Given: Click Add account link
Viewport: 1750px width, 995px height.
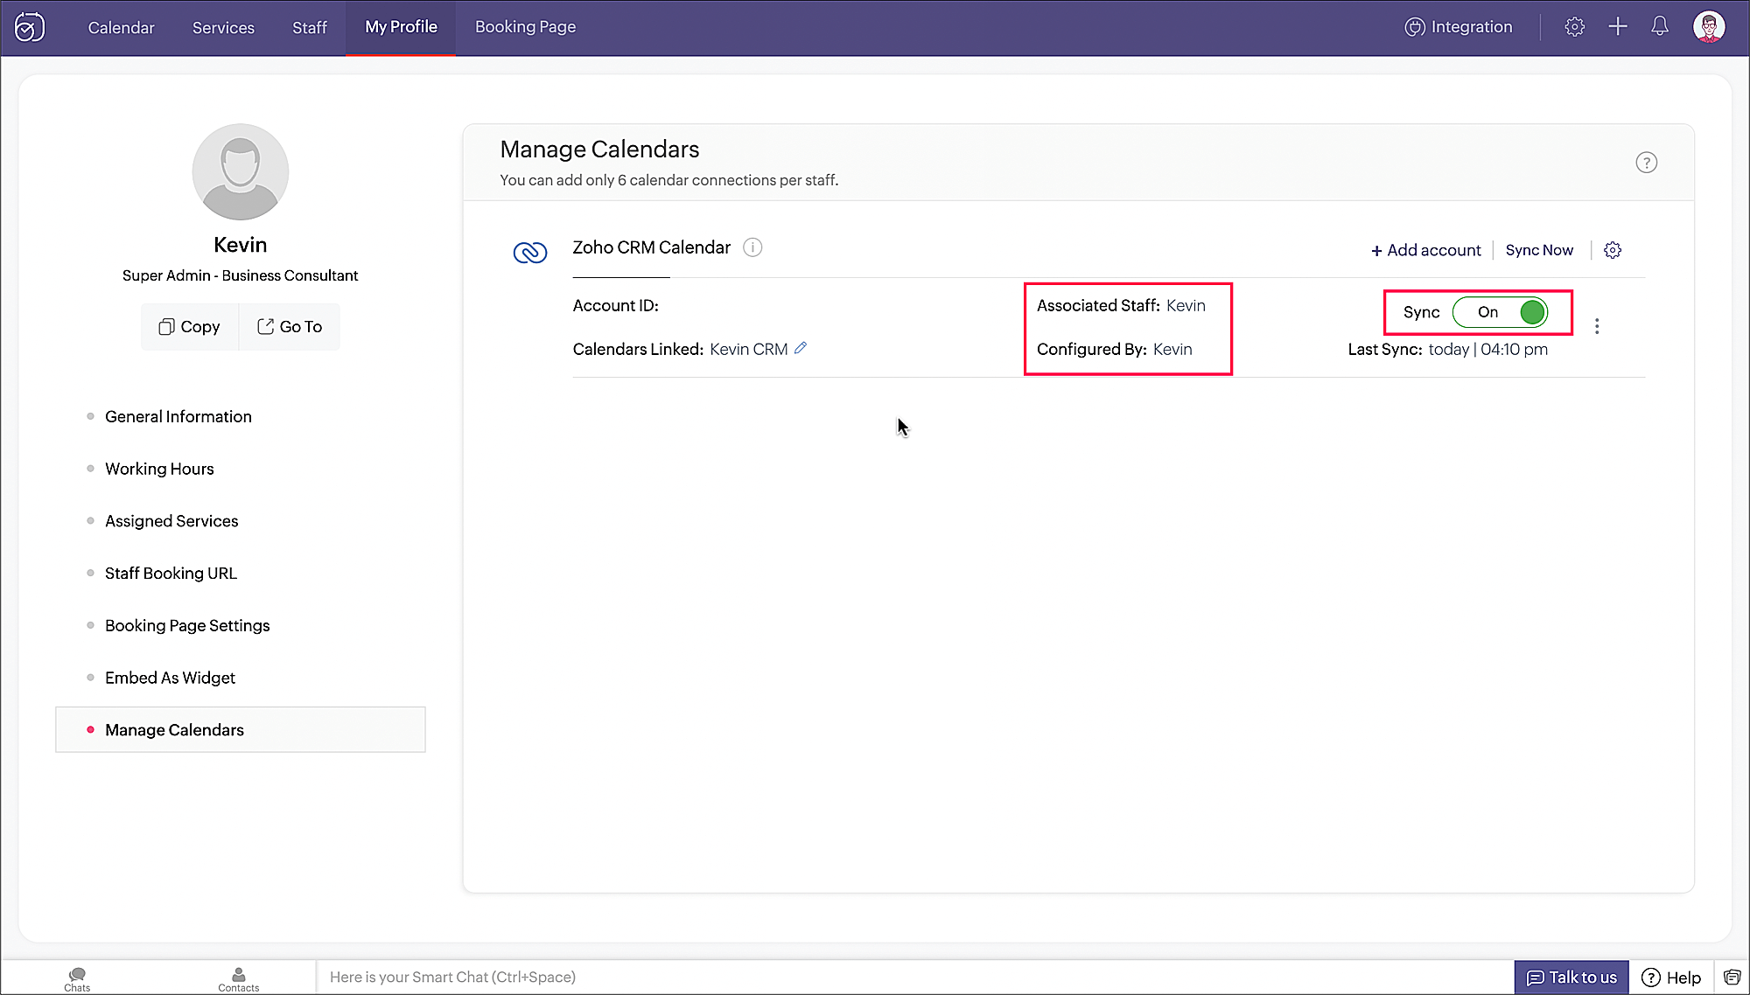Looking at the screenshot, I should click(x=1426, y=251).
